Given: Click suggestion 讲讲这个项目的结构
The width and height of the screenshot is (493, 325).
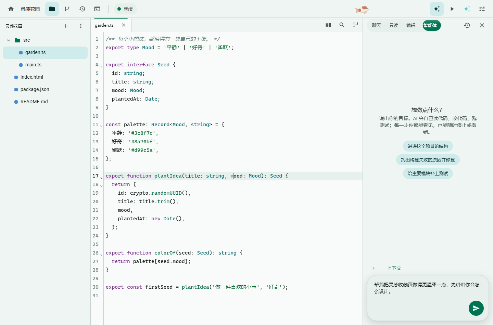Looking at the screenshot, I should [428, 146].
